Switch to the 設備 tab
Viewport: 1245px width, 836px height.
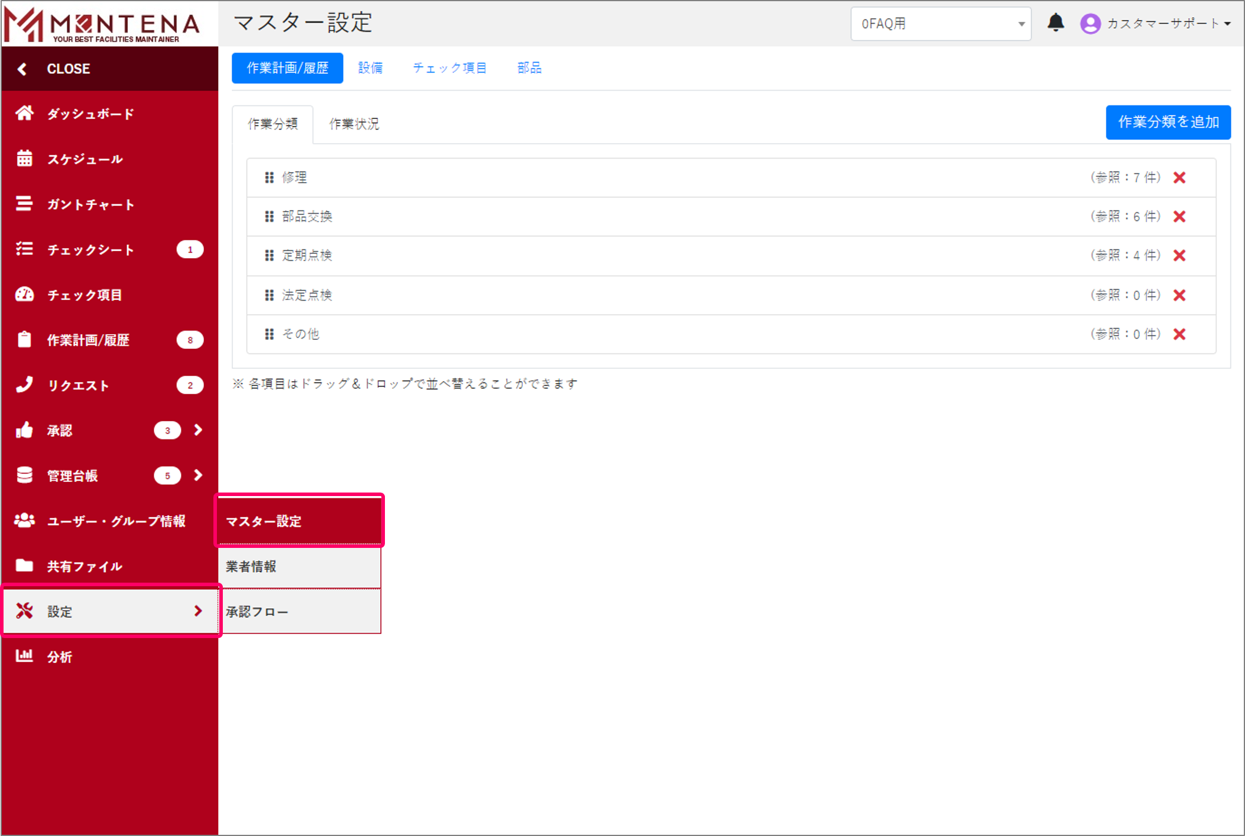tap(370, 68)
